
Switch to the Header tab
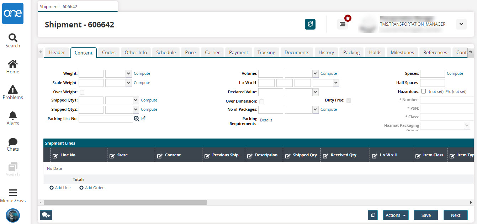point(57,52)
